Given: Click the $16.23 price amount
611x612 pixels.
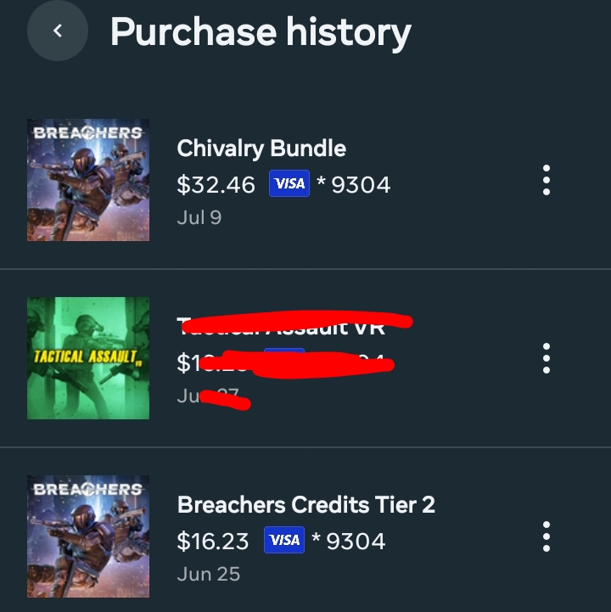Looking at the screenshot, I should (x=213, y=541).
